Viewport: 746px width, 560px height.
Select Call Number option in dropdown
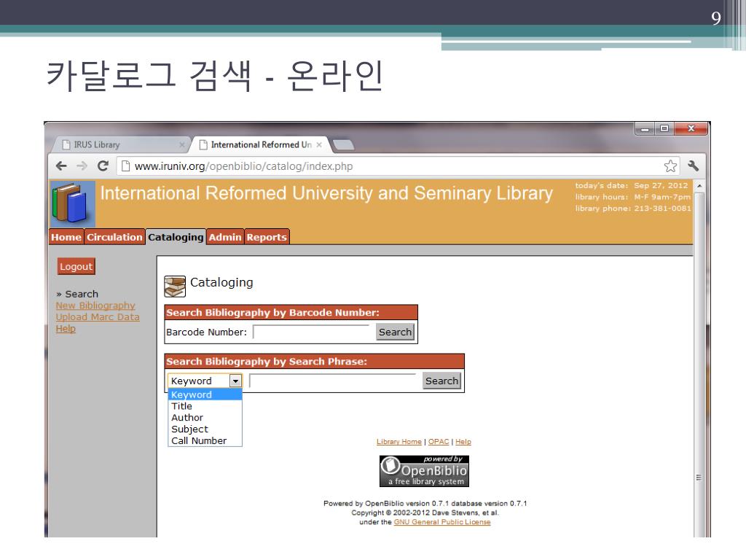pyautogui.click(x=205, y=440)
